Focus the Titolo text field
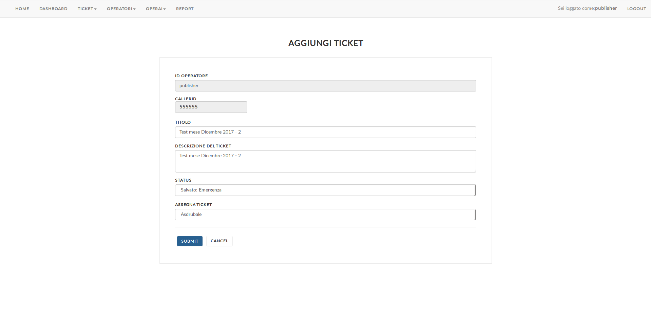This screenshot has height=324, width=651. coord(325,132)
